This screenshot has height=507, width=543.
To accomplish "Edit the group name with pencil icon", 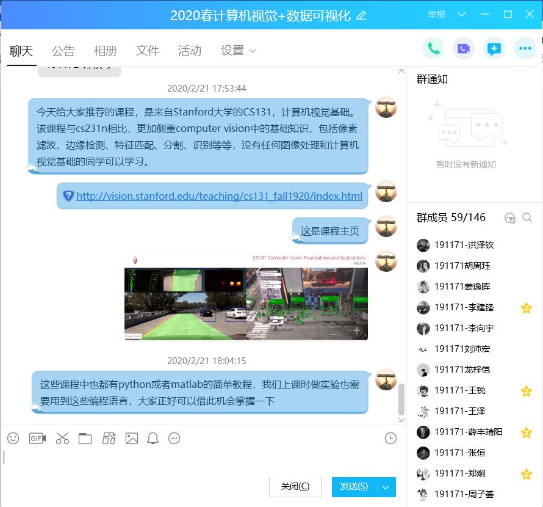I will point(361,16).
